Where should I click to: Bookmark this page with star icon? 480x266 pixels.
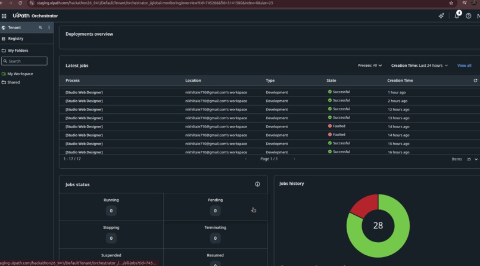click(x=451, y=3)
